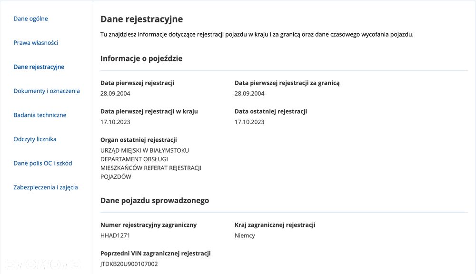Click the Urząd Miejski w Białymstoku text
This screenshot has height=274, width=476.
(x=145, y=150)
